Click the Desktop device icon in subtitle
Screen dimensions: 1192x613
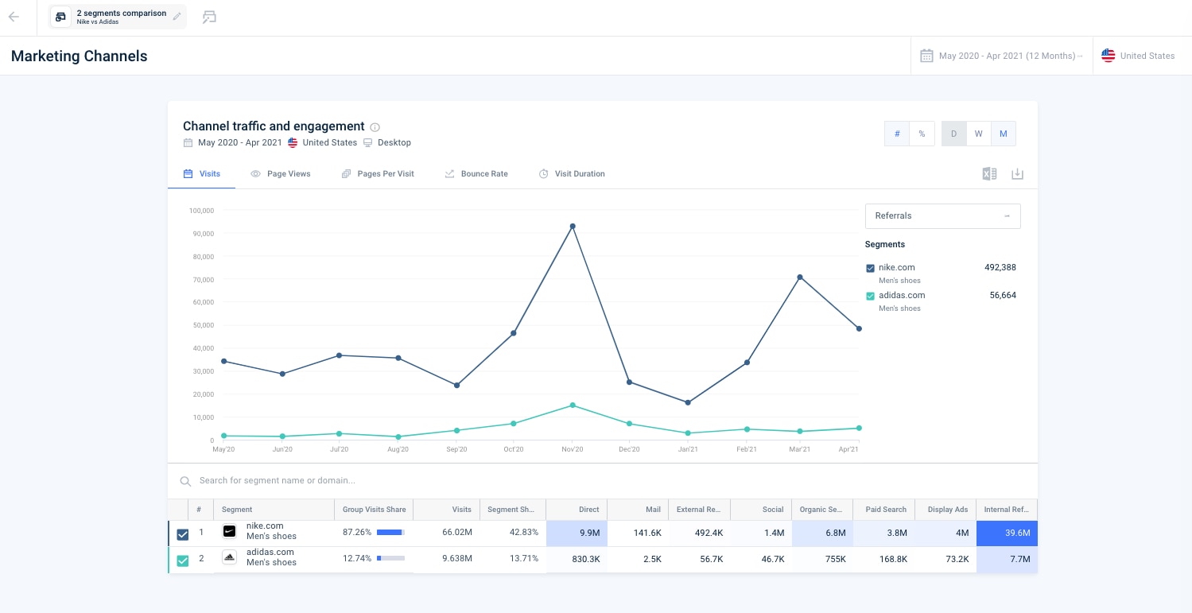(368, 143)
